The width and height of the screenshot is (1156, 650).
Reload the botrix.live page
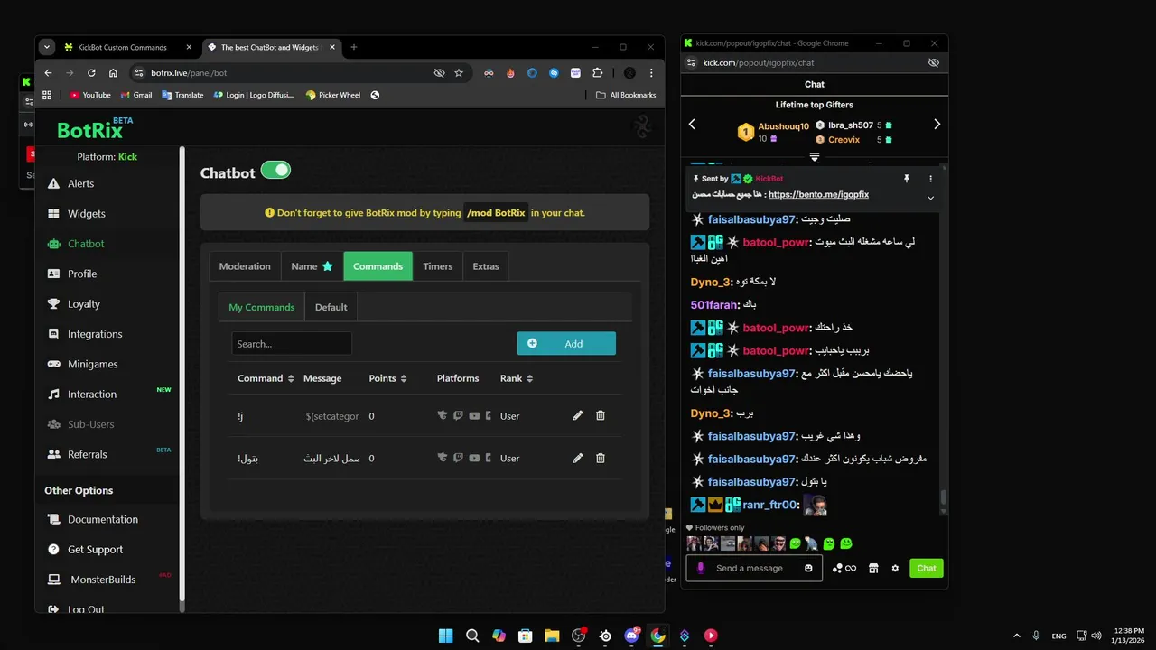(x=91, y=73)
